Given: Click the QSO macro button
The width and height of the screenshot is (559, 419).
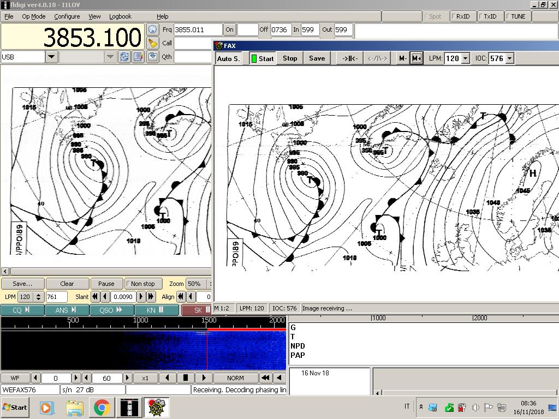Looking at the screenshot, I should 112,310.
